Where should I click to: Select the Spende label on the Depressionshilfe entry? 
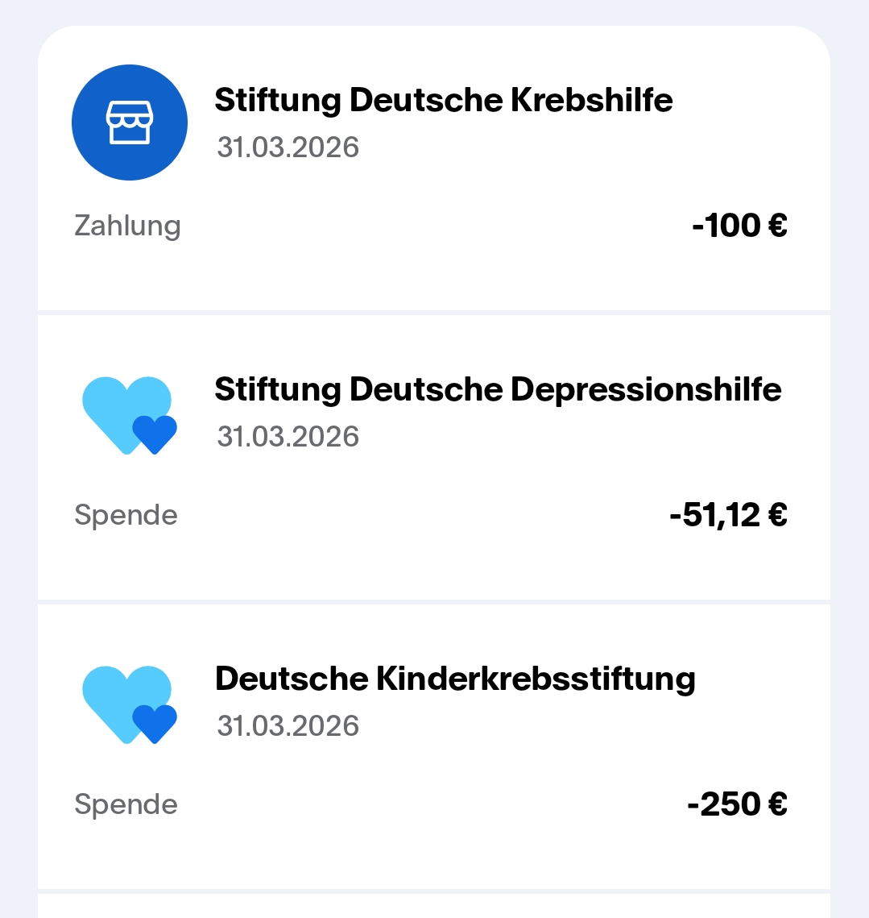(126, 515)
